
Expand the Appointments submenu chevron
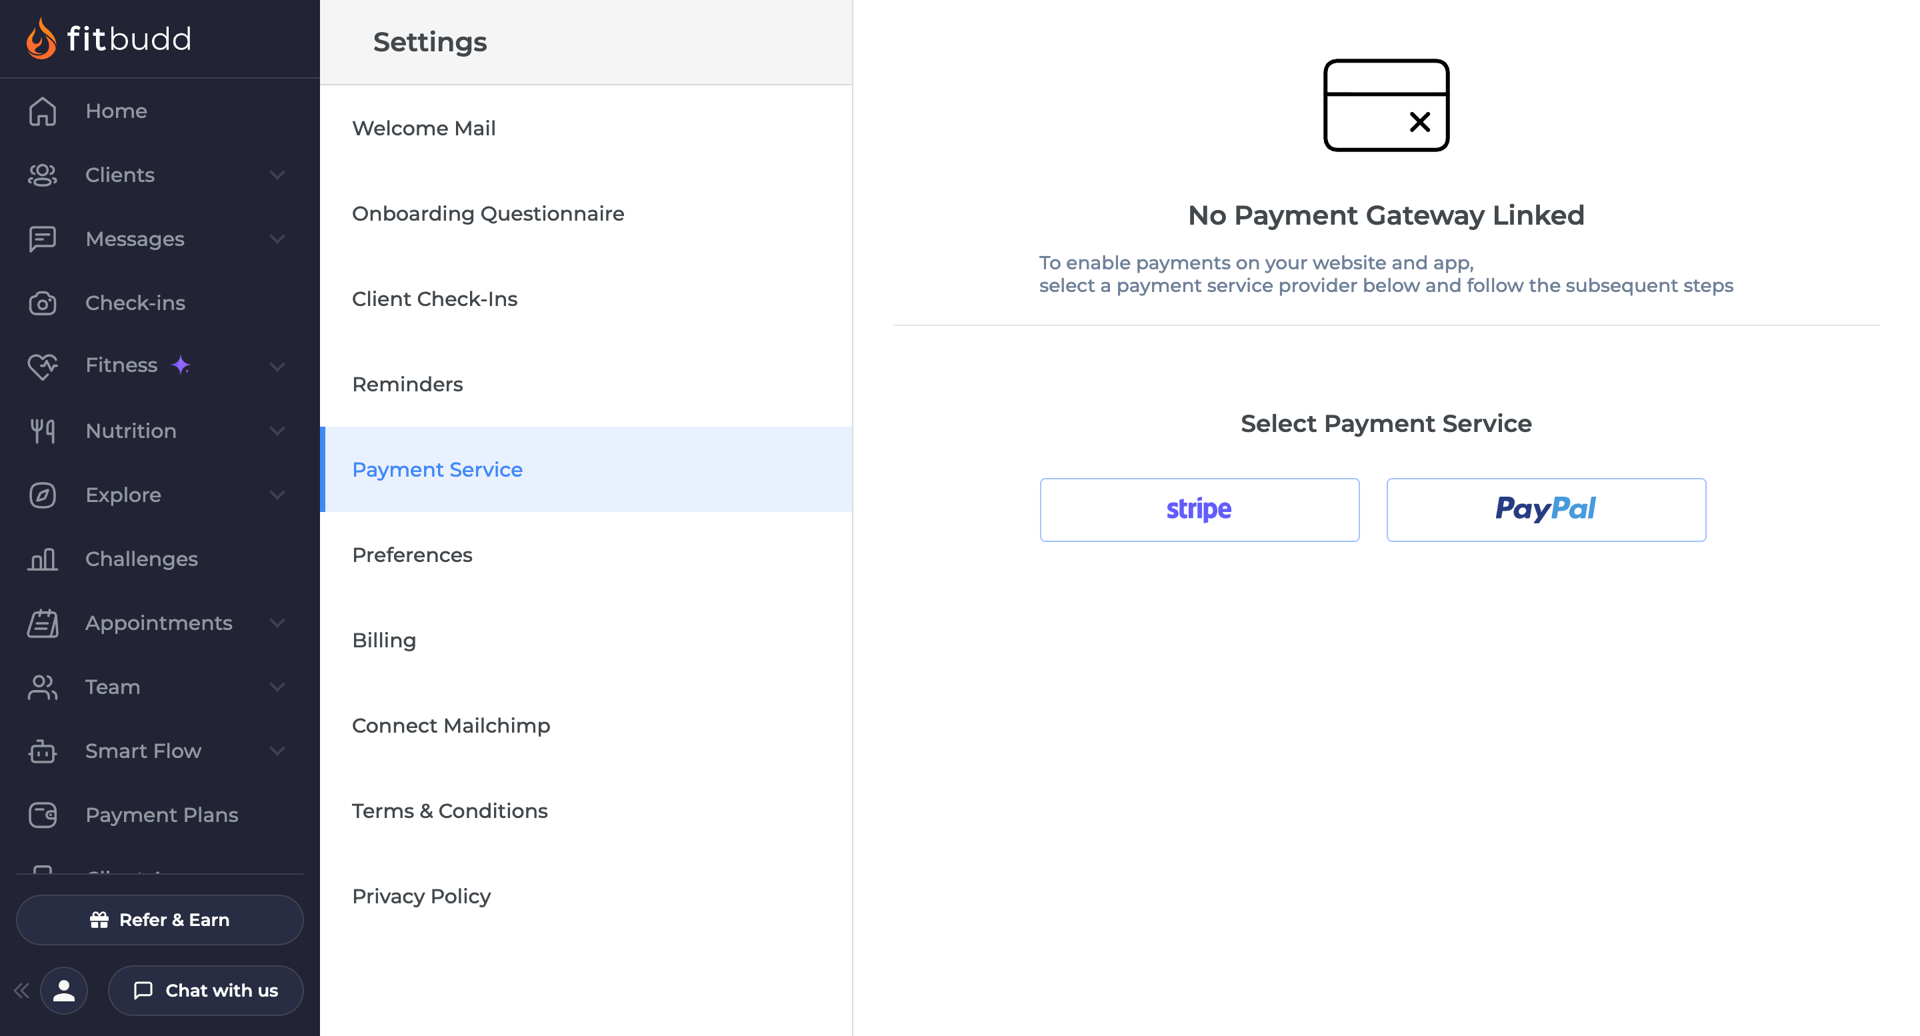pos(277,623)
